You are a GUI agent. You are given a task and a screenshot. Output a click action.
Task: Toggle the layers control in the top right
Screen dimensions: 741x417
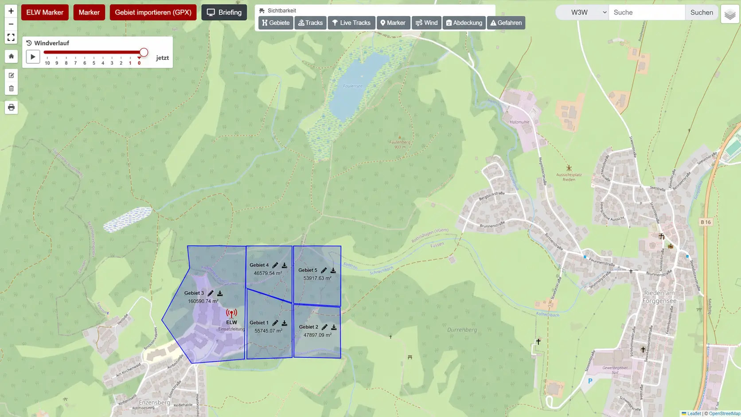729,14
